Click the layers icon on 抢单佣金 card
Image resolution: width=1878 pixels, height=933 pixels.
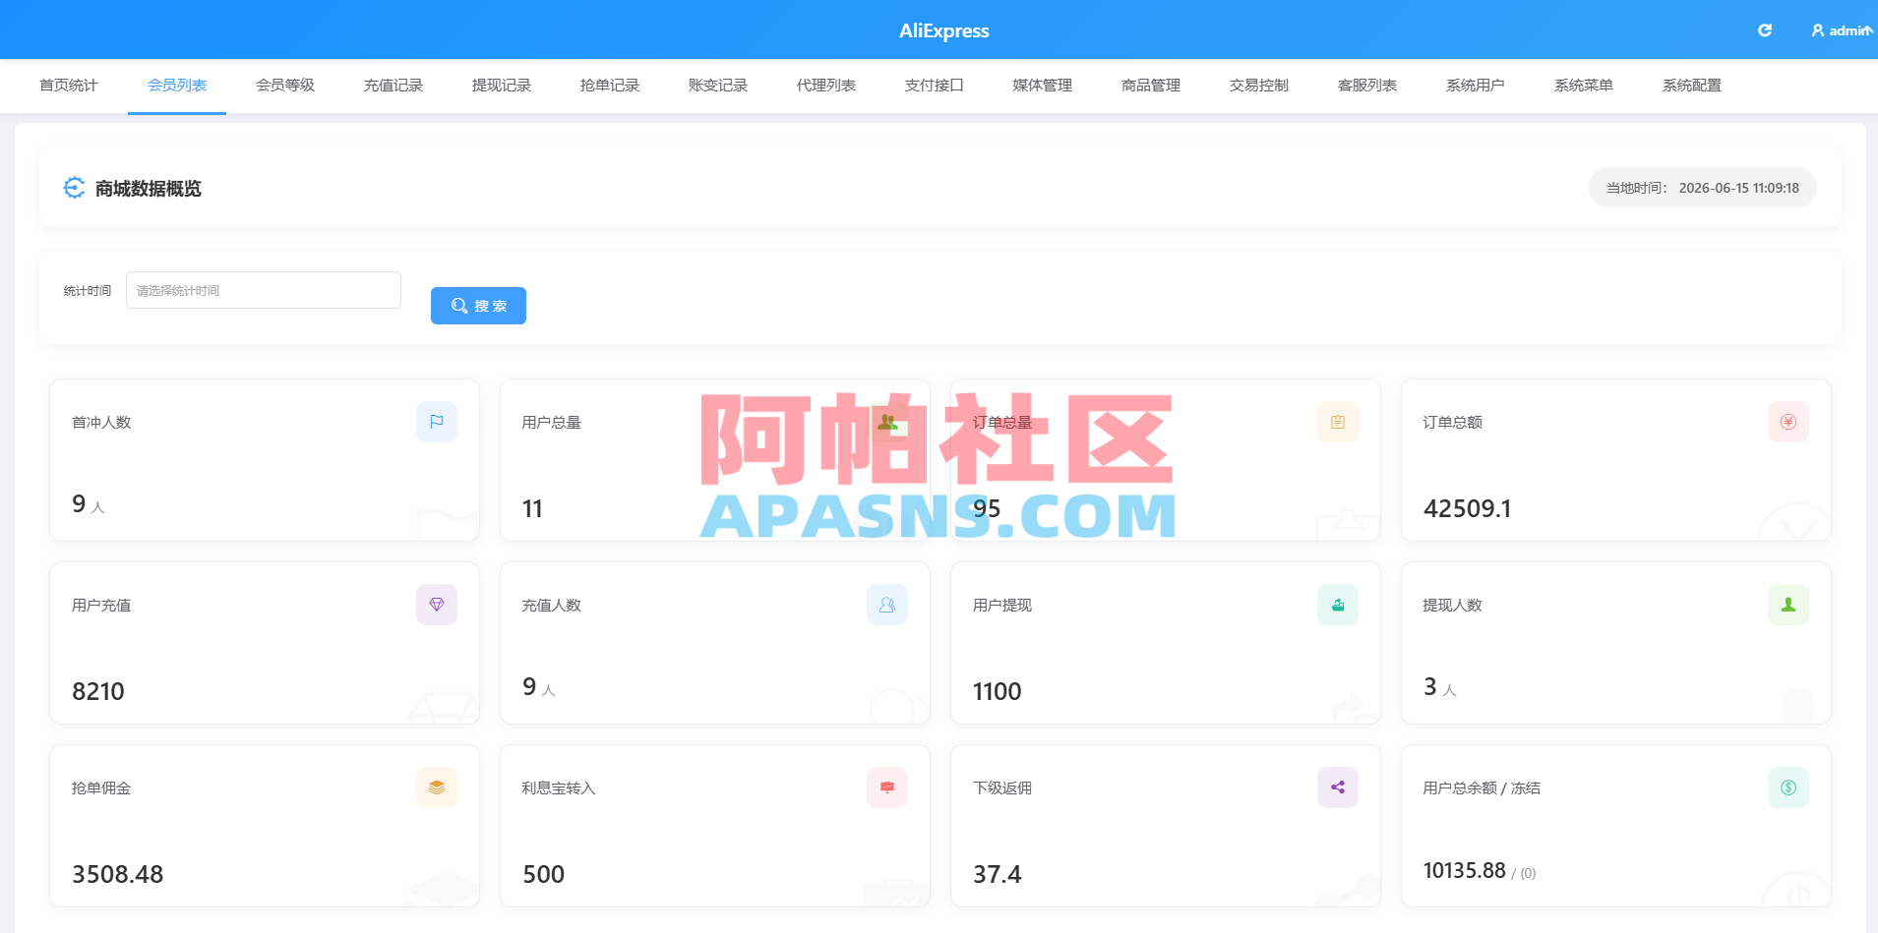tap(437, 787)
